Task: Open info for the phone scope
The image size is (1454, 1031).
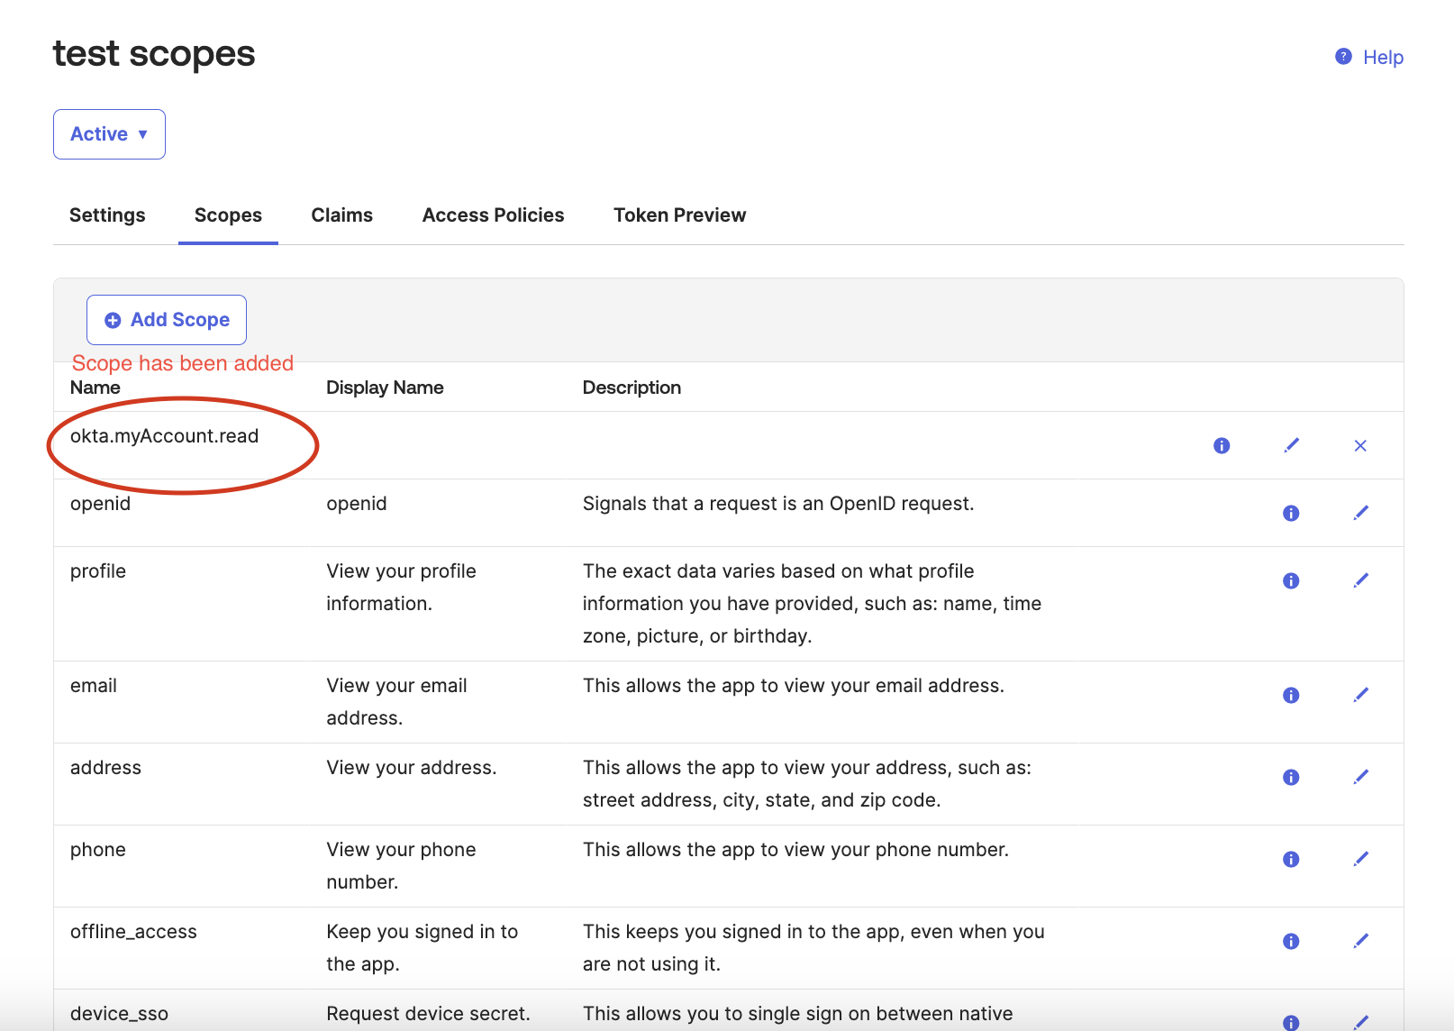Action: click(1291, 859)
